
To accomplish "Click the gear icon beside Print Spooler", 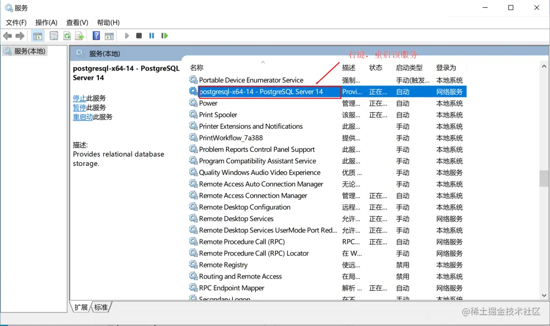I will [x=193, y=114].
